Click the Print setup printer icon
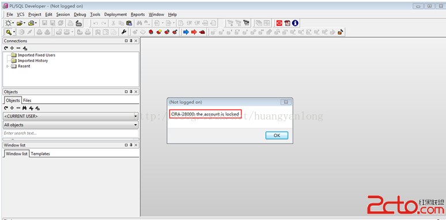The height and width of the screenshot is (220, 446). pos(79,23)
